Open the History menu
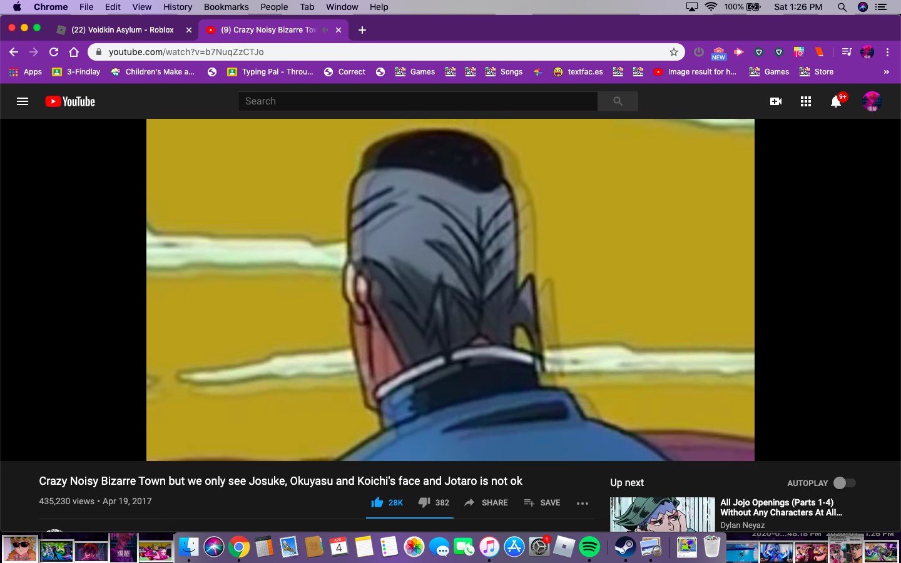The image size is (901, 563). [178, 7]
